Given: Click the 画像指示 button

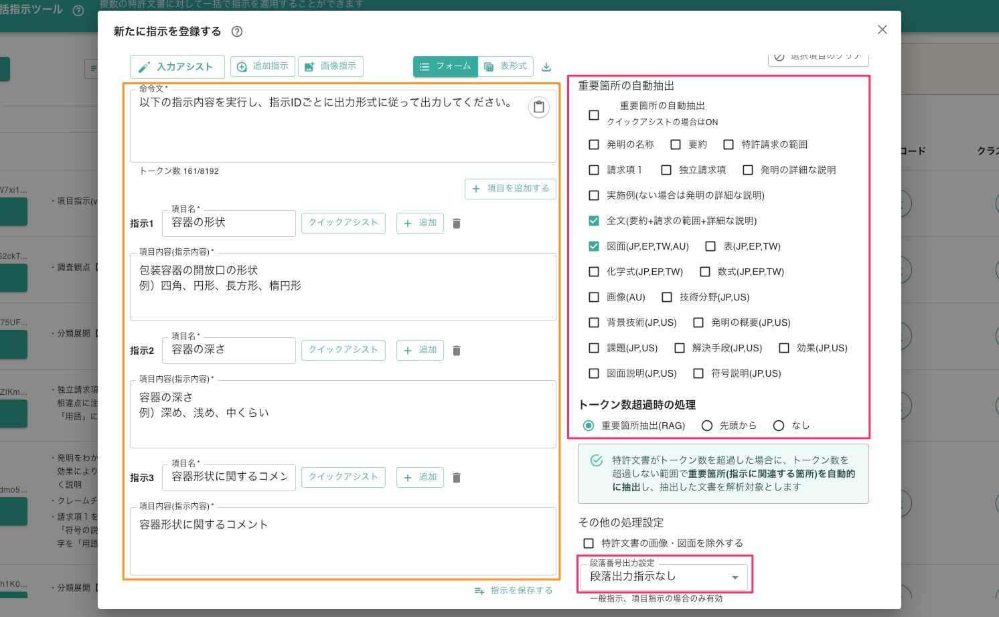Looking at the screenshot, I should pyautogui.click(x=331, y=66).
